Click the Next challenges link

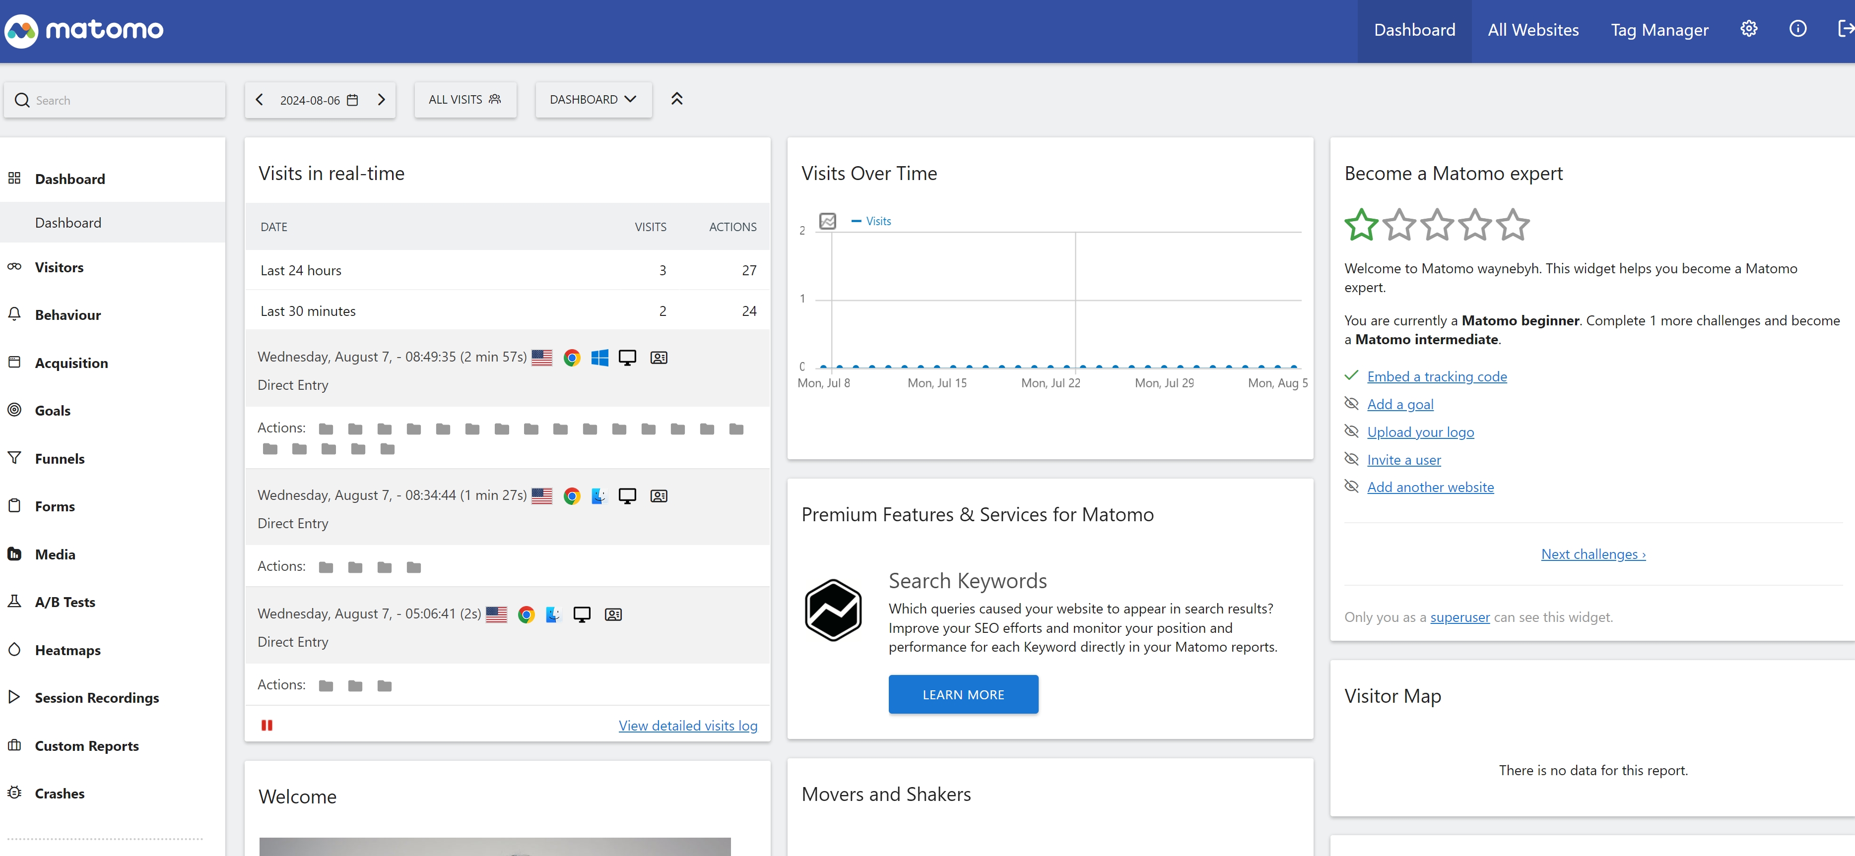1593,554
